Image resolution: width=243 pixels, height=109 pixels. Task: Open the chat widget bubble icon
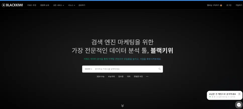pyautogui.click(x=239, y=105)
